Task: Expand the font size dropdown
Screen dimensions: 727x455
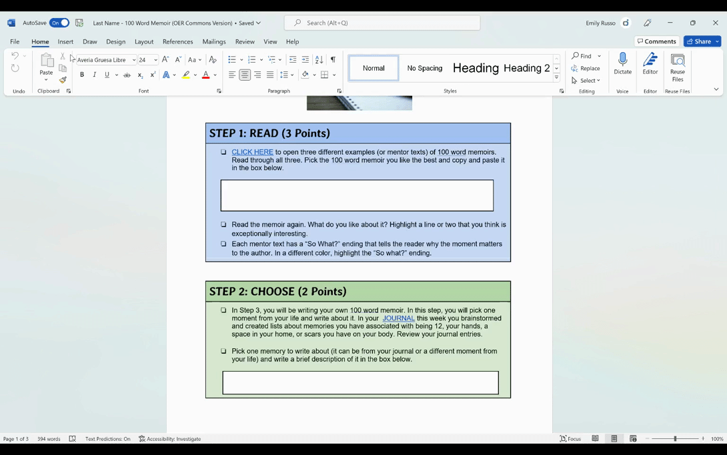Action: coord(155,60)
